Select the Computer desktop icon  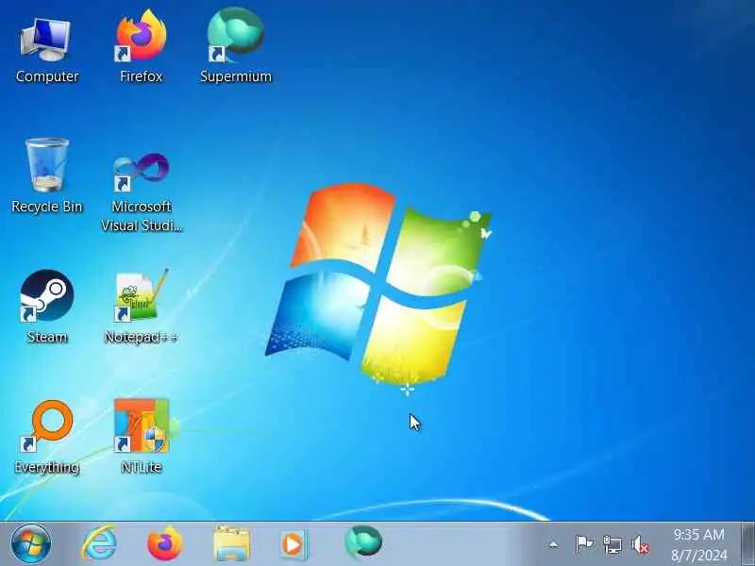(46, 48)
